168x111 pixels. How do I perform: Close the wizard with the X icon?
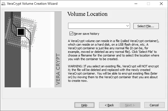pyautogui.click(x=161, y=4)
